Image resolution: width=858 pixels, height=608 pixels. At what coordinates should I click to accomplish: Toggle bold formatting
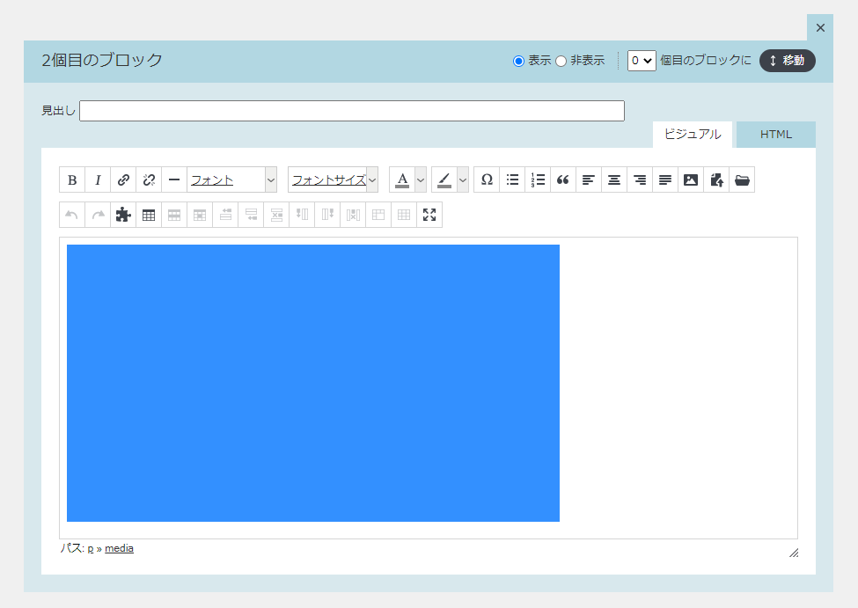[72, 179]
